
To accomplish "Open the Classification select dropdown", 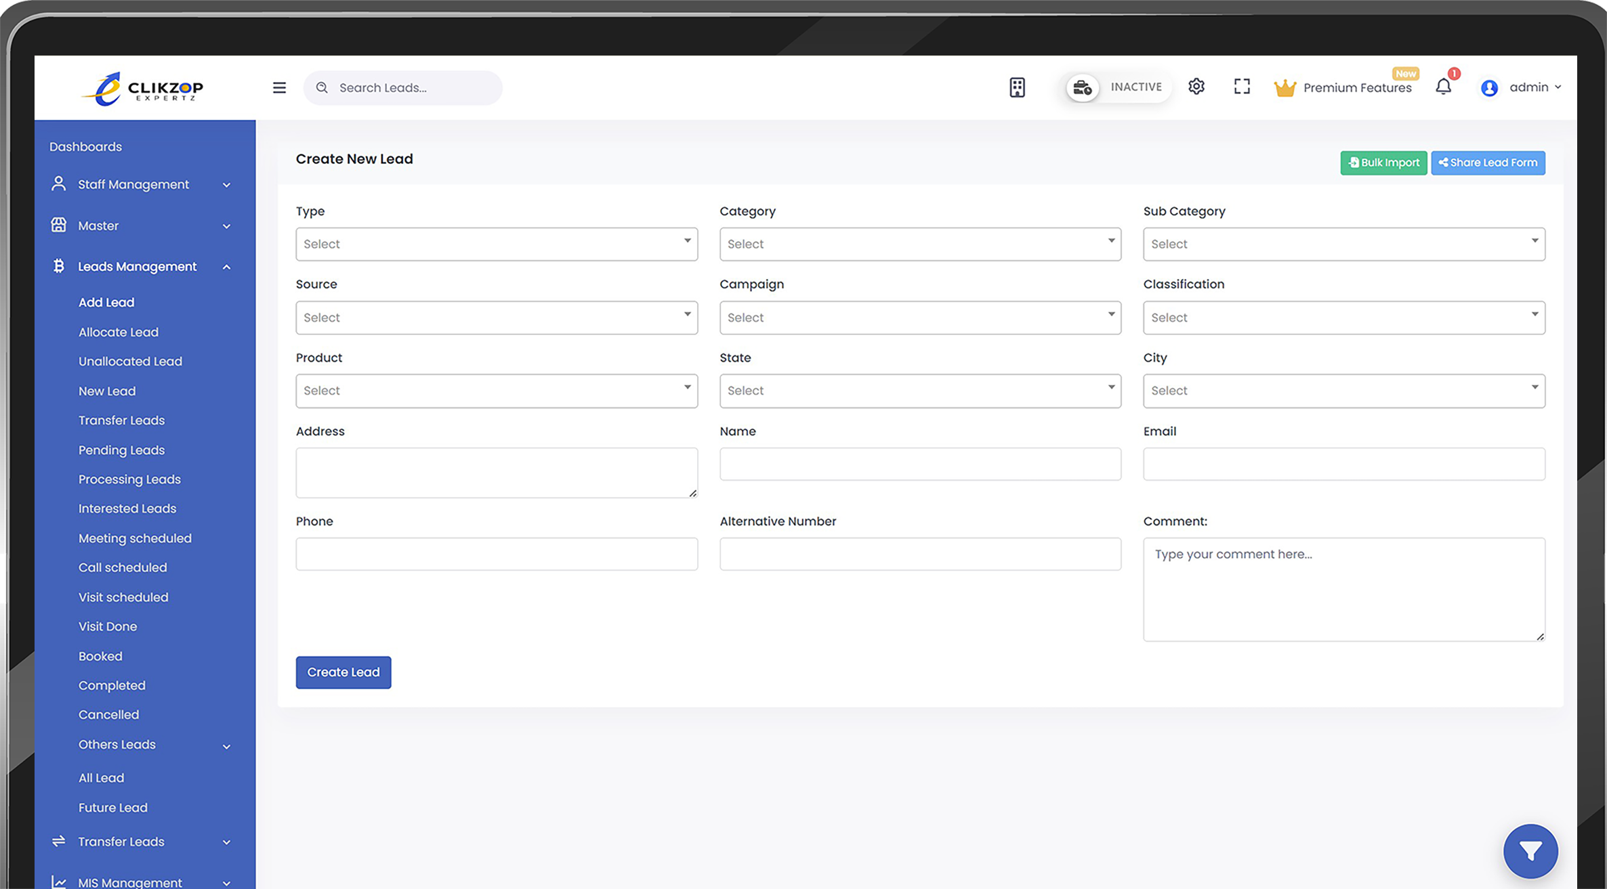I will click(x=1343, y=318).
